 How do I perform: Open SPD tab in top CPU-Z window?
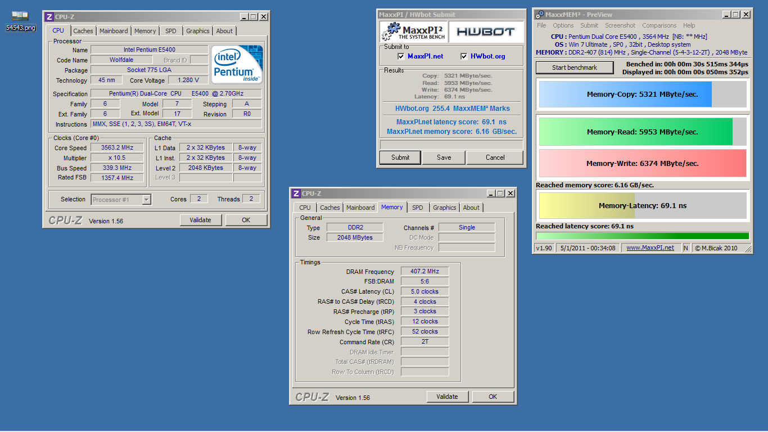[171, 31]
